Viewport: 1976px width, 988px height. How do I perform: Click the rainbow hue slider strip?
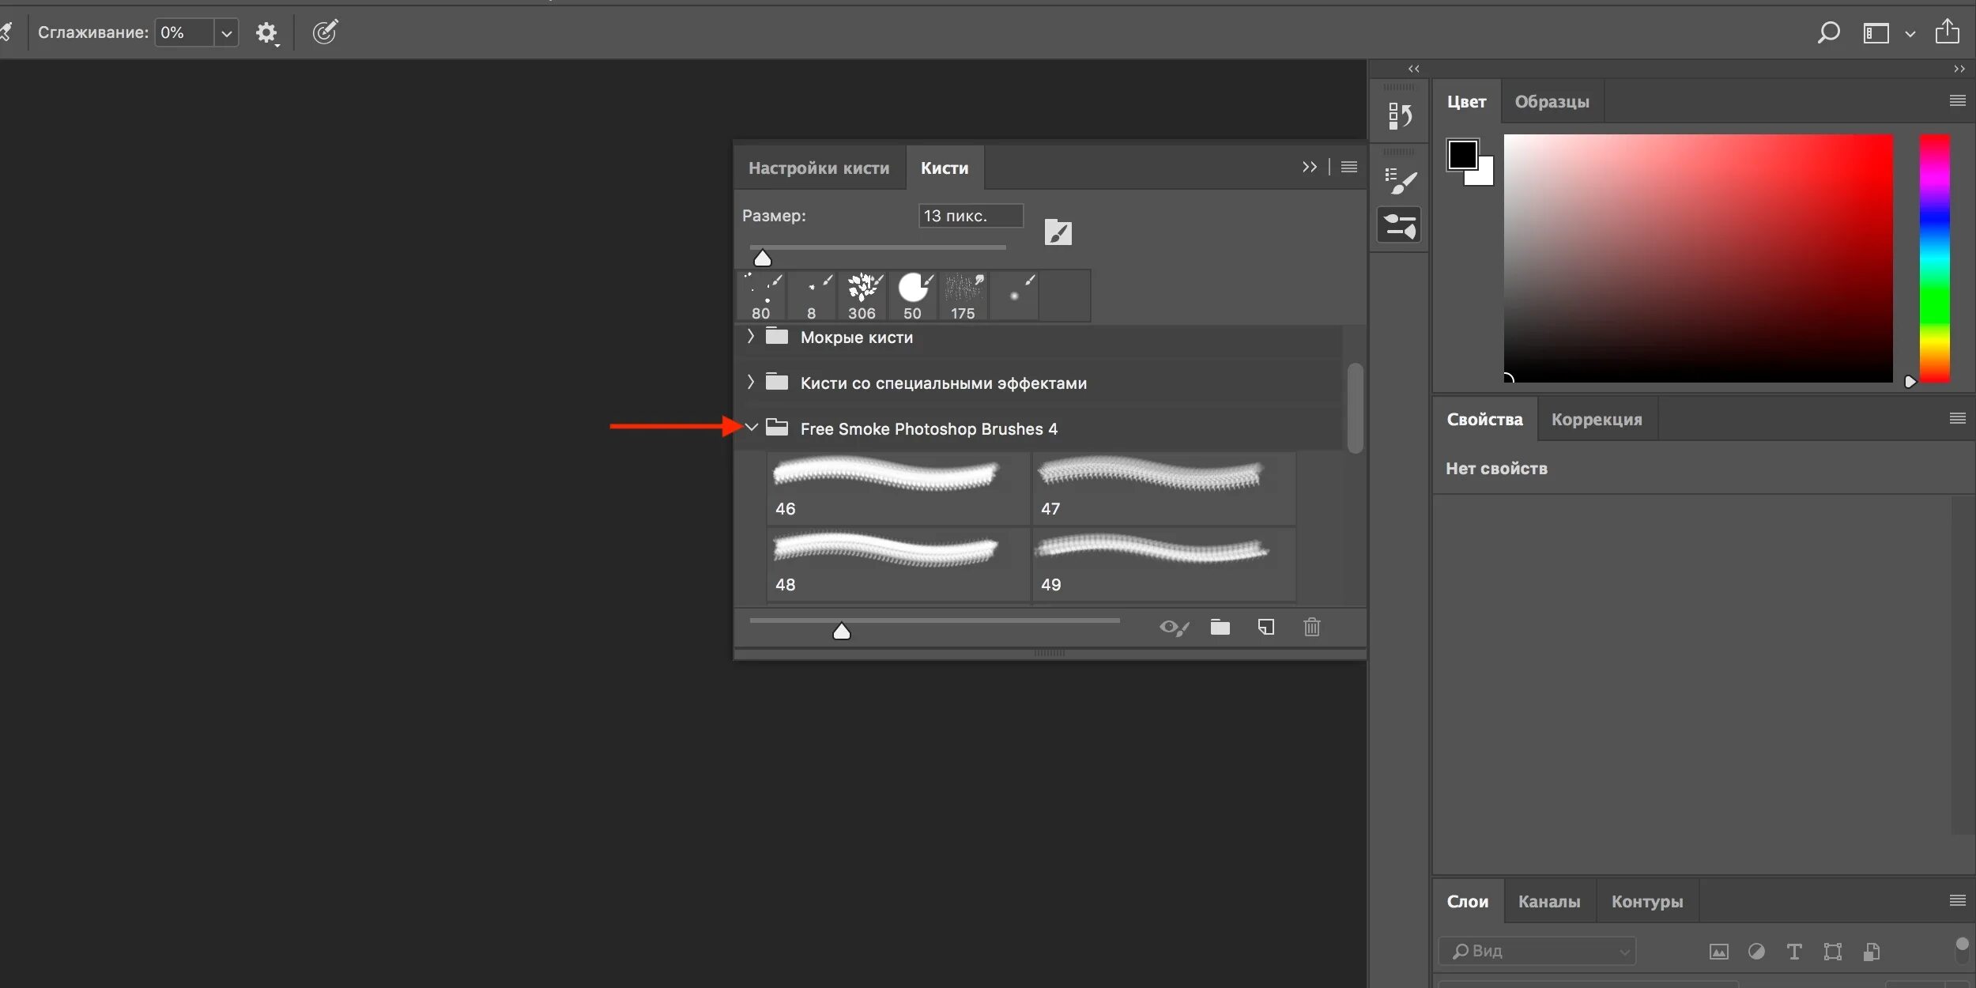1935,258
